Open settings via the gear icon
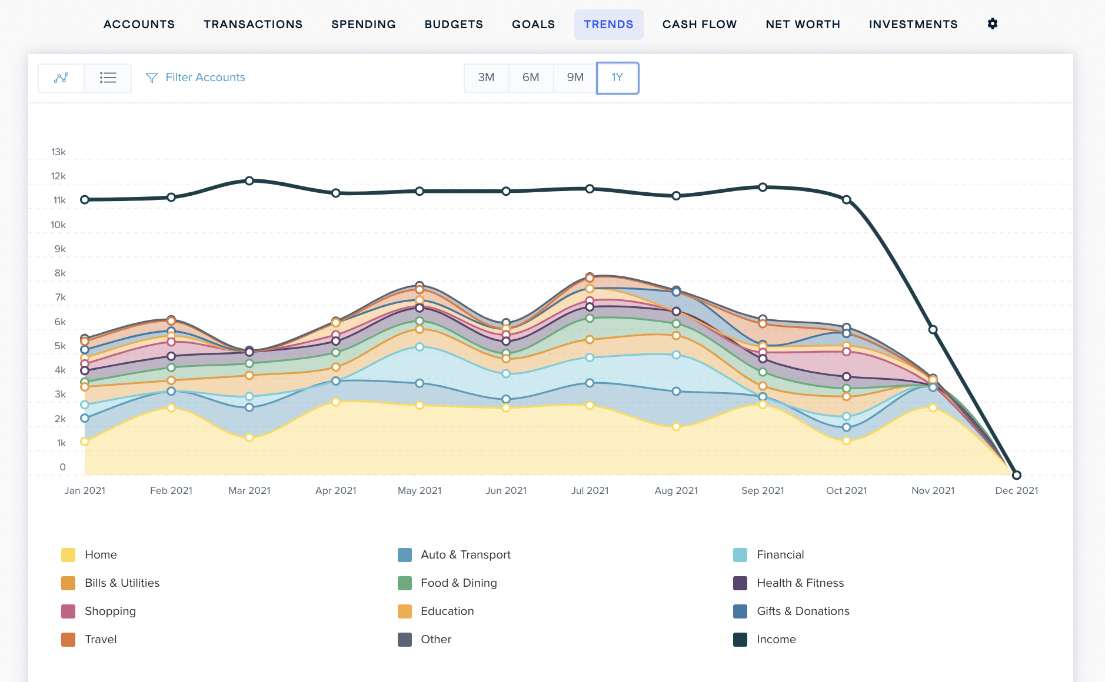 [992, 24]
